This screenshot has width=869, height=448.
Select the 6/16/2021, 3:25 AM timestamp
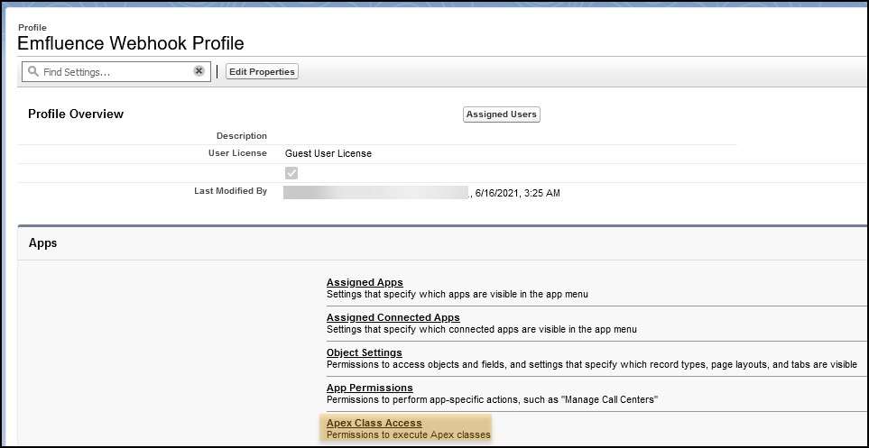click(x=518, y=193)
